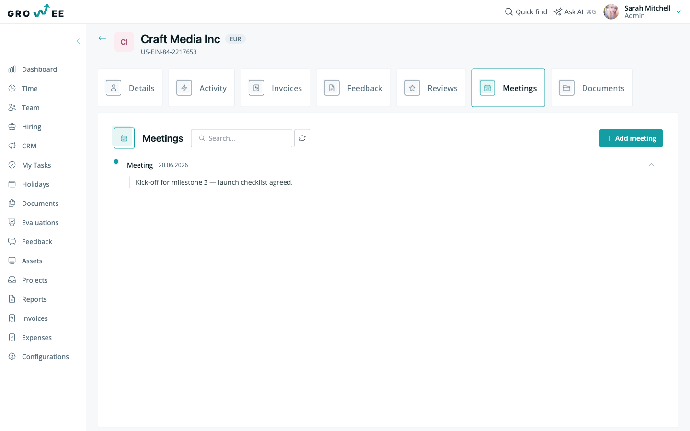The height and width of the screenshot is (431, 690).
Task: Click the Meetings section calendar icon
Action: pyautogui.click(x=124, y=138)
